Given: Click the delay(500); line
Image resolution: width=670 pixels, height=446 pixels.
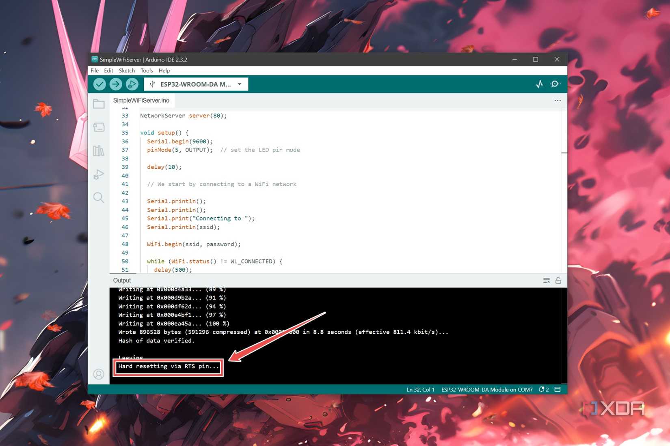Looking at the screenshot, I should click(173, 270).
